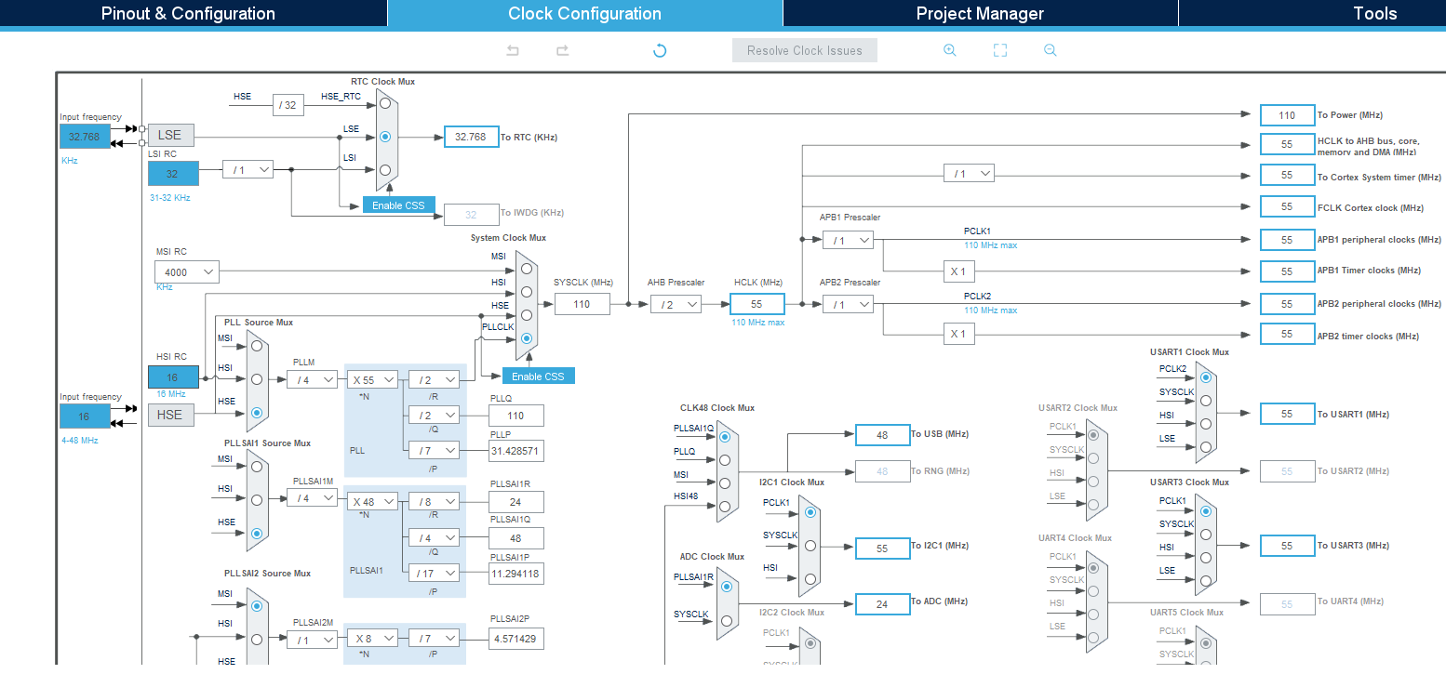Image resolution: width=1446 pixels, height=674 pixels.
Task: Fit clock tree to window using toolbar icon
Action: (x=999, y=50)
